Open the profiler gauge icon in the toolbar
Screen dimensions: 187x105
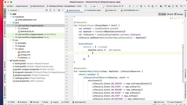(149, 6)
